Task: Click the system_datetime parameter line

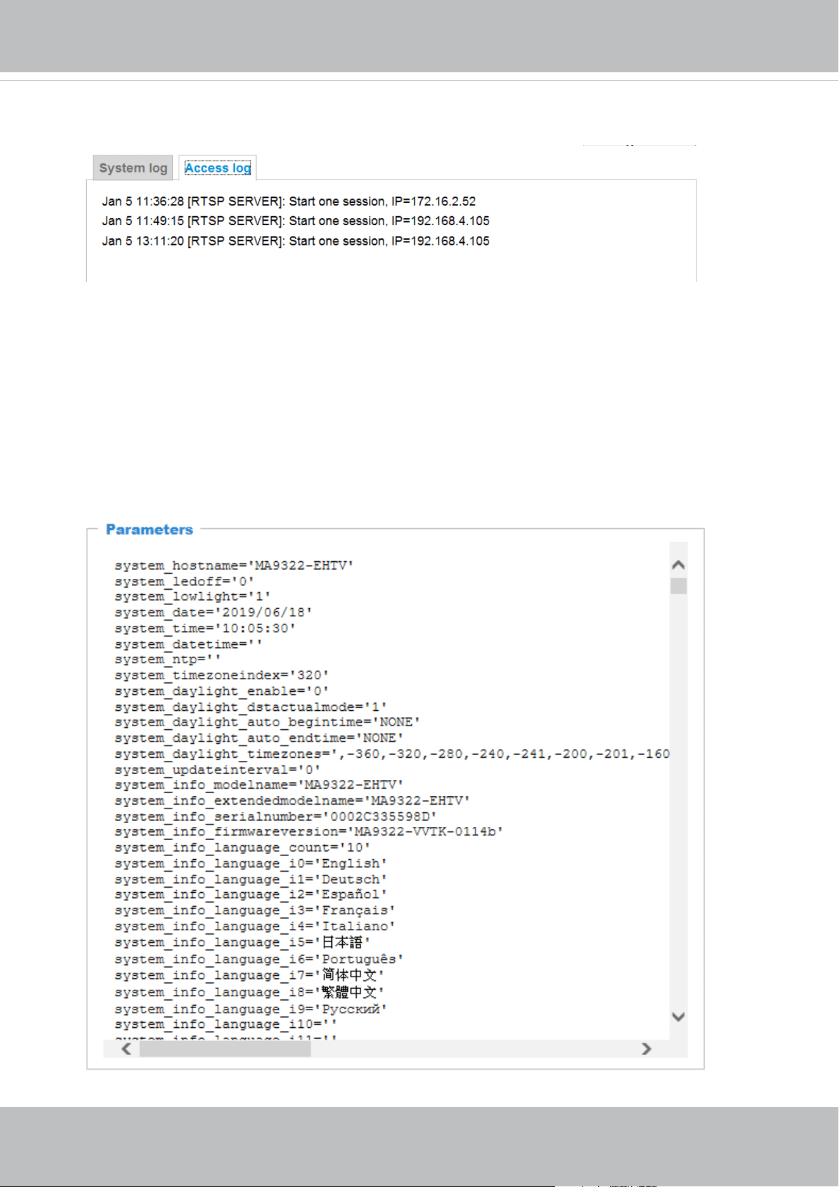Action: tap(189, 644)
